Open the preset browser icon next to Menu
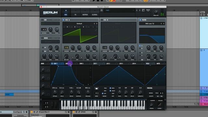This screenshot has height=117, width=208. (x=143, y=10)
